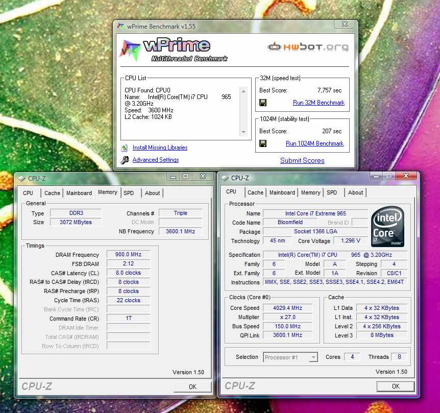Click the DRAM Frequency value 900.0 MHz

[128, 254]
